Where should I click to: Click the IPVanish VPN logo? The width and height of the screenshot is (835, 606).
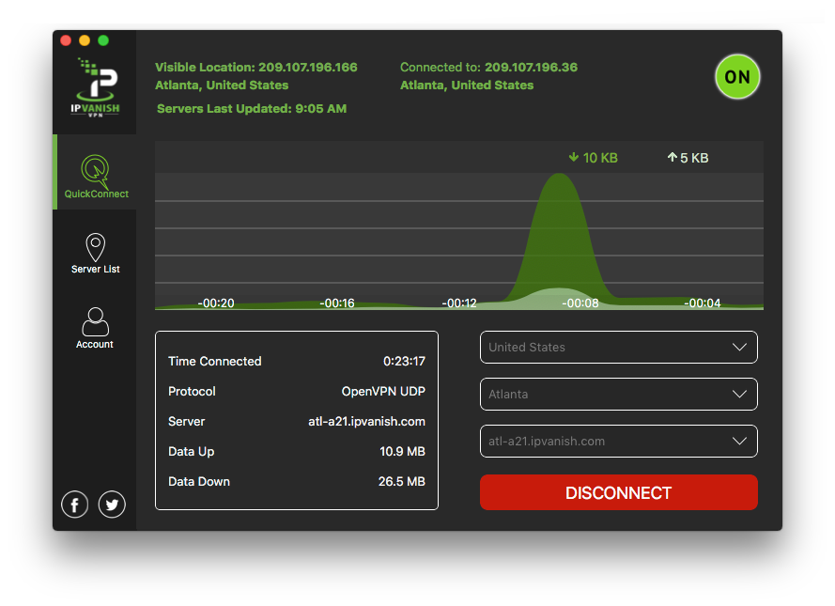(95, 86)
